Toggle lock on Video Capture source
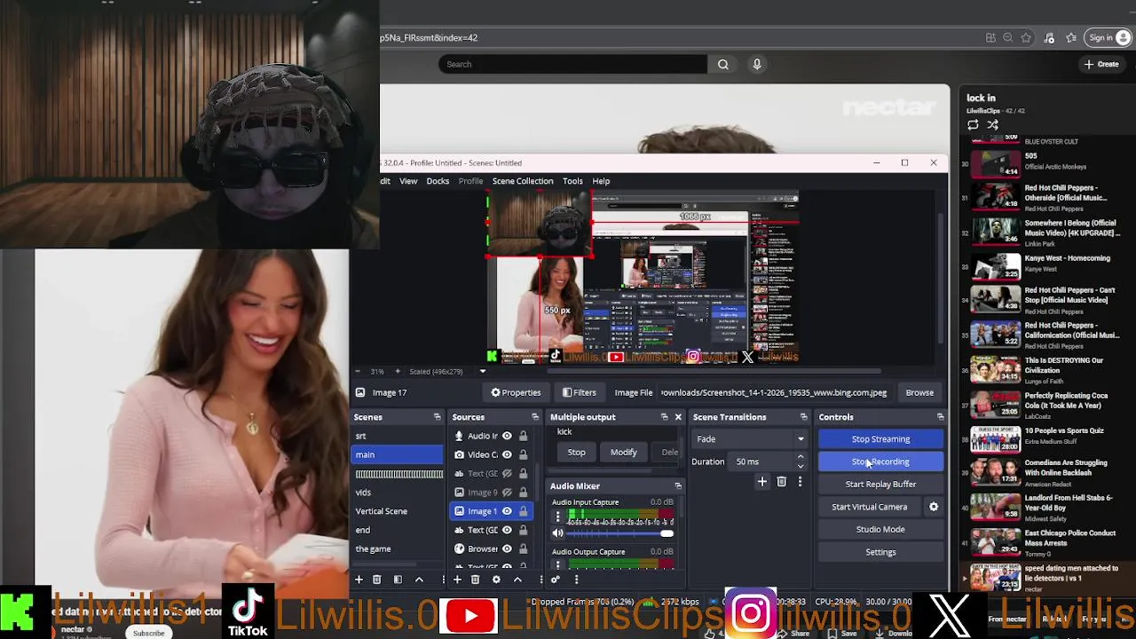The height and width of the screenshot is (639, 1136). (524, 454)
